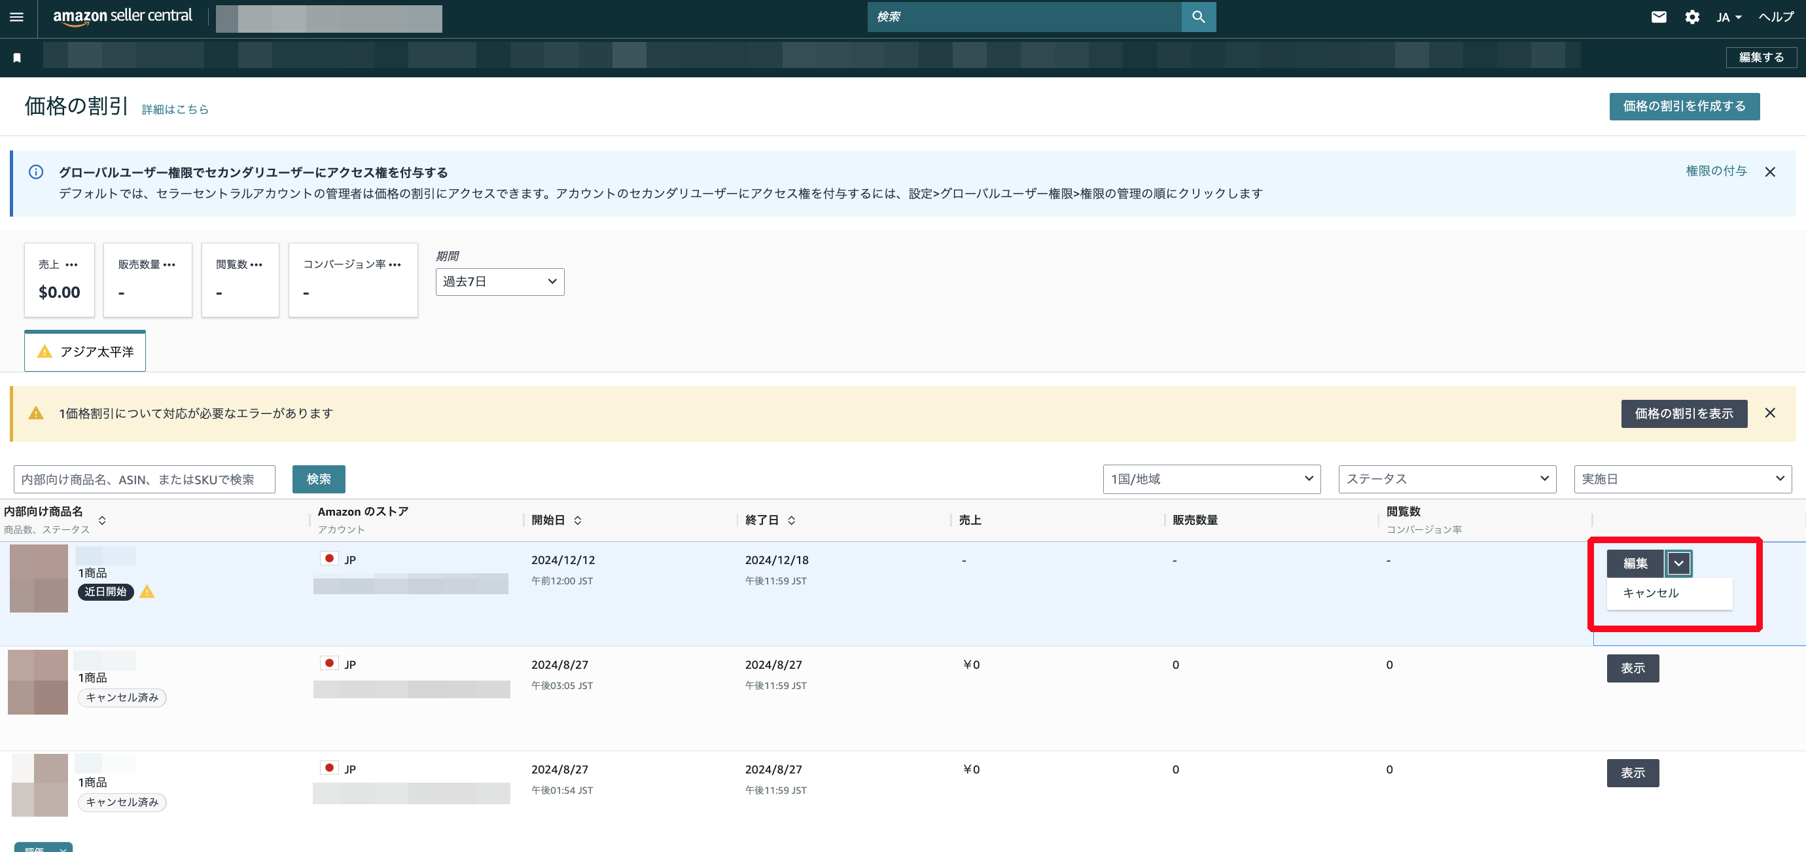Click 表示 for the 午後03:05 JST discount
The image size is (1806, 852).
pos(1633,668)
